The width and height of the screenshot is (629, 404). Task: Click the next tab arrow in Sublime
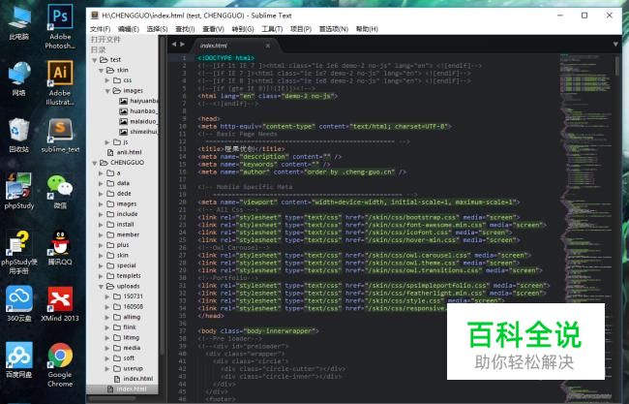[x=183, y=45]
